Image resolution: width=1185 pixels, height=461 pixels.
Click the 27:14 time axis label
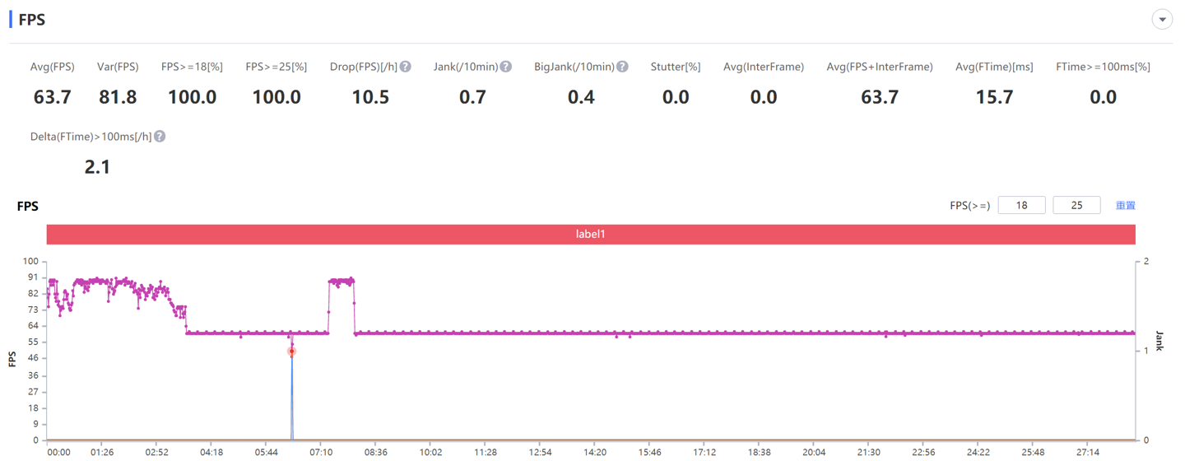(1088, 452)
